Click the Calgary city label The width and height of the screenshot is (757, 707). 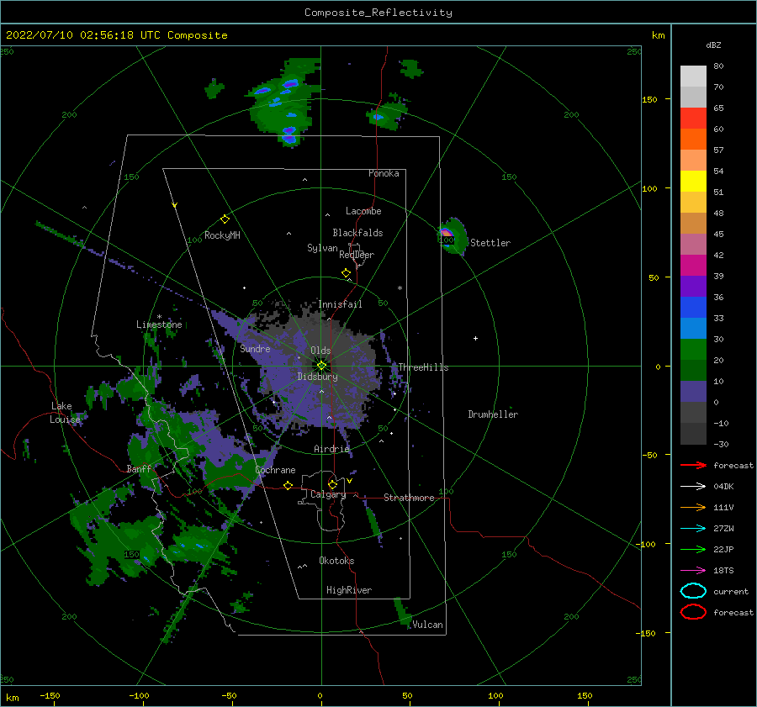pos(328,494)
